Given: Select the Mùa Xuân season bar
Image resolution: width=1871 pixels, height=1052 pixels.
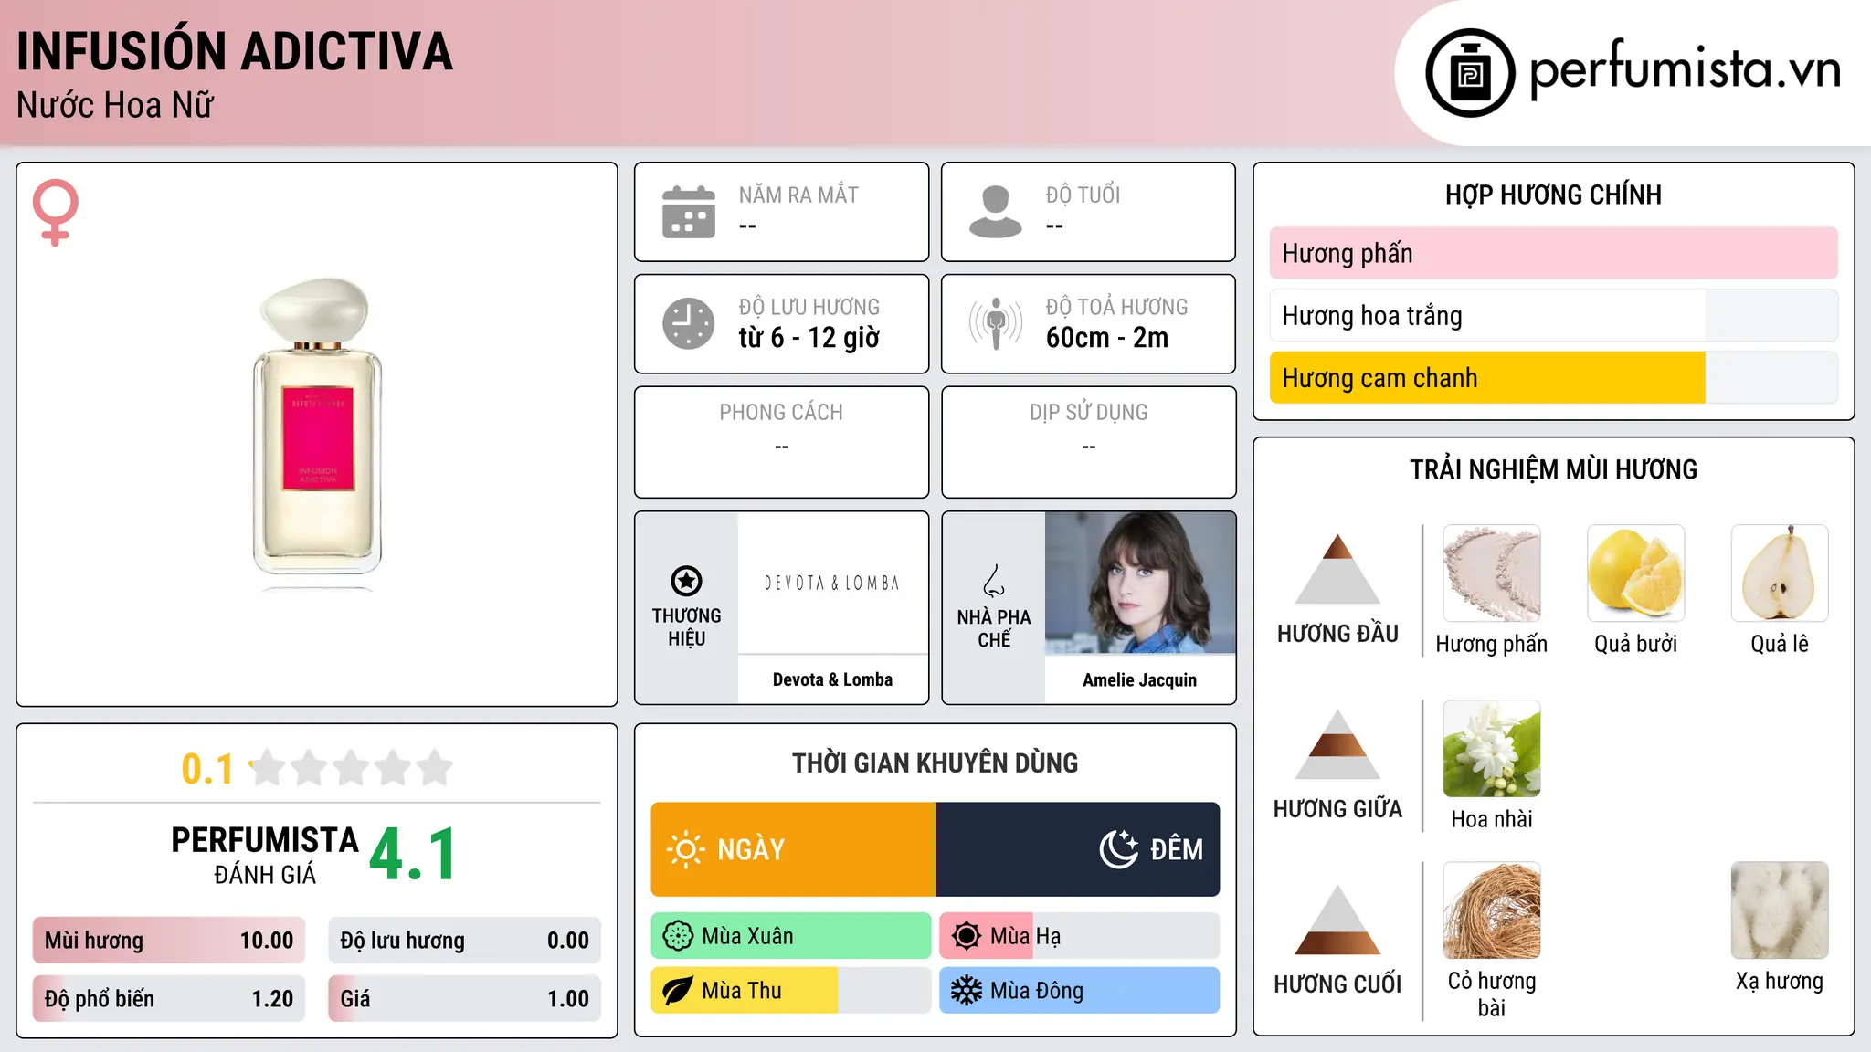Looking at the screenshot, I should click(791, 936).
